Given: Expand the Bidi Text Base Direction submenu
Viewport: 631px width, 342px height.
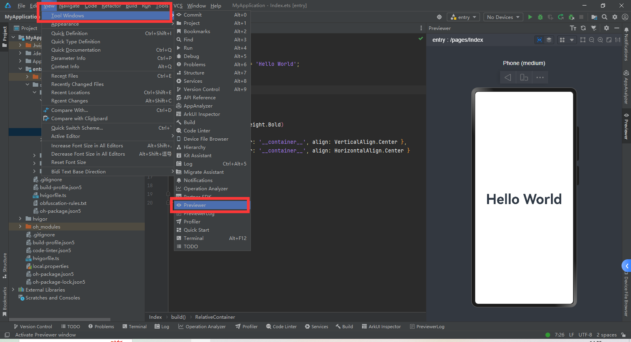Looking at the screenshot, I should pos(172,171).
